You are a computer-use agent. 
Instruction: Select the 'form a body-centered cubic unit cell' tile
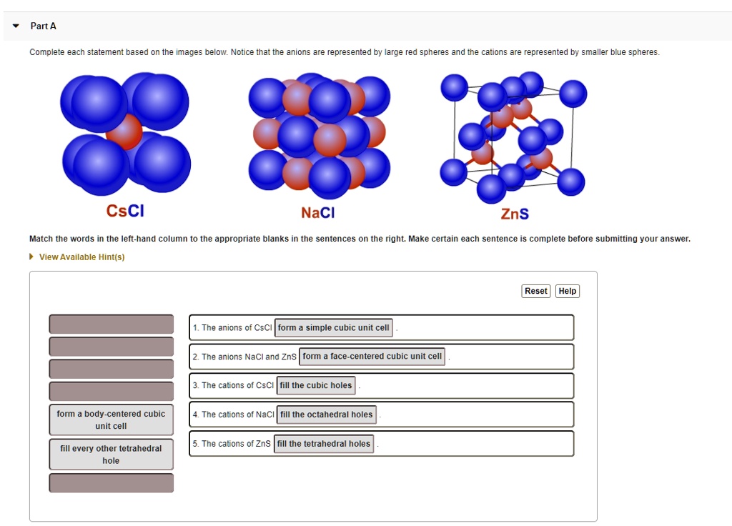click(x=111, y=420)
